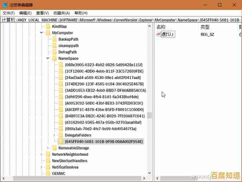Click the folder icon beside DefragPath
This screenshot has width=242, height=182.
54,52
